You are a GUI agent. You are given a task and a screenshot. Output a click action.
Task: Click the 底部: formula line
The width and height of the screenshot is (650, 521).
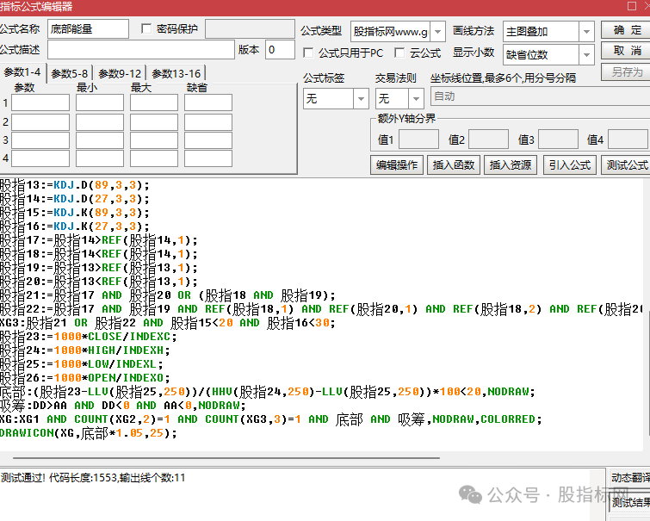pos(268,392)
